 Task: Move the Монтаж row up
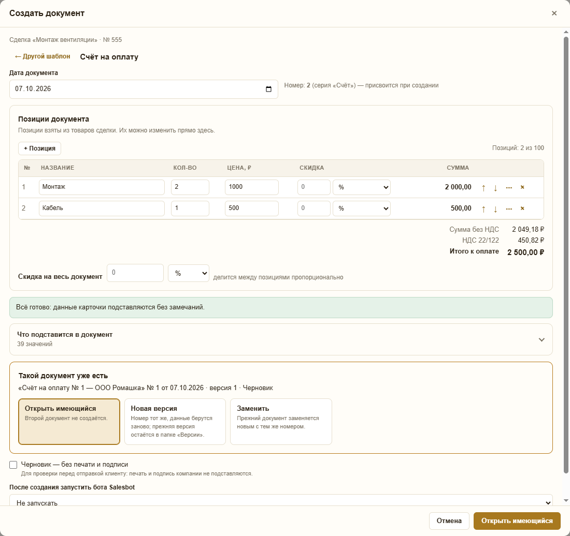coord(483,188)
